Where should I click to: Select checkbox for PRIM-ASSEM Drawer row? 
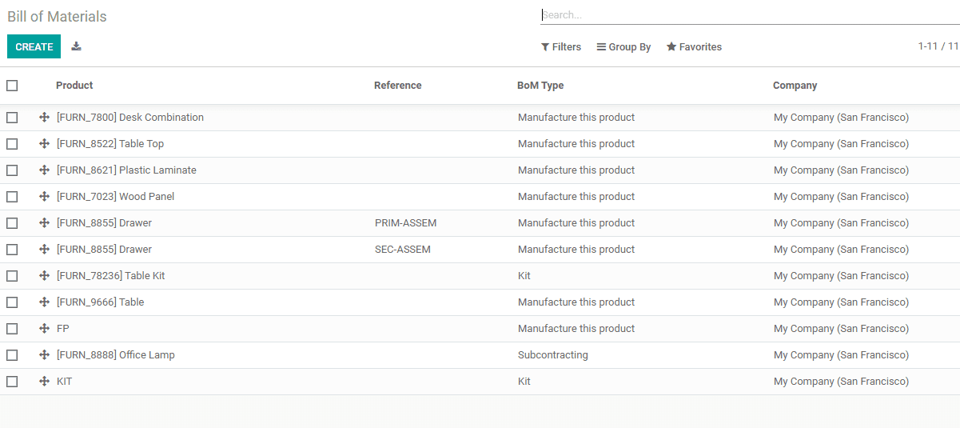(12, 223)
